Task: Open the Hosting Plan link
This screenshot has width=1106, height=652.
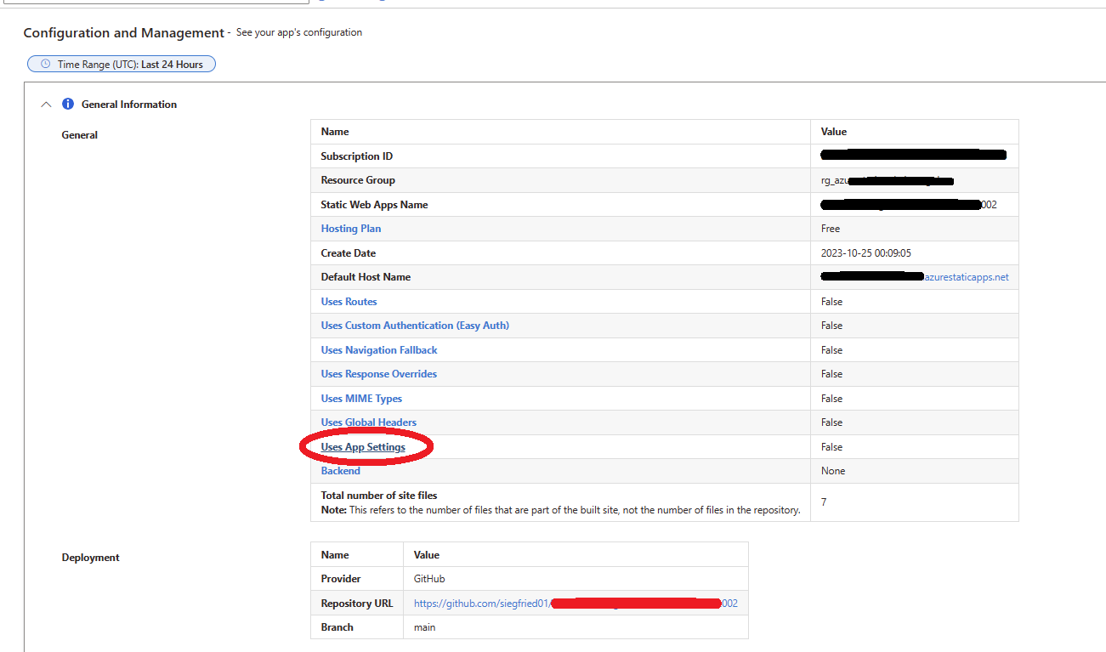Action: tap(350, 229)
